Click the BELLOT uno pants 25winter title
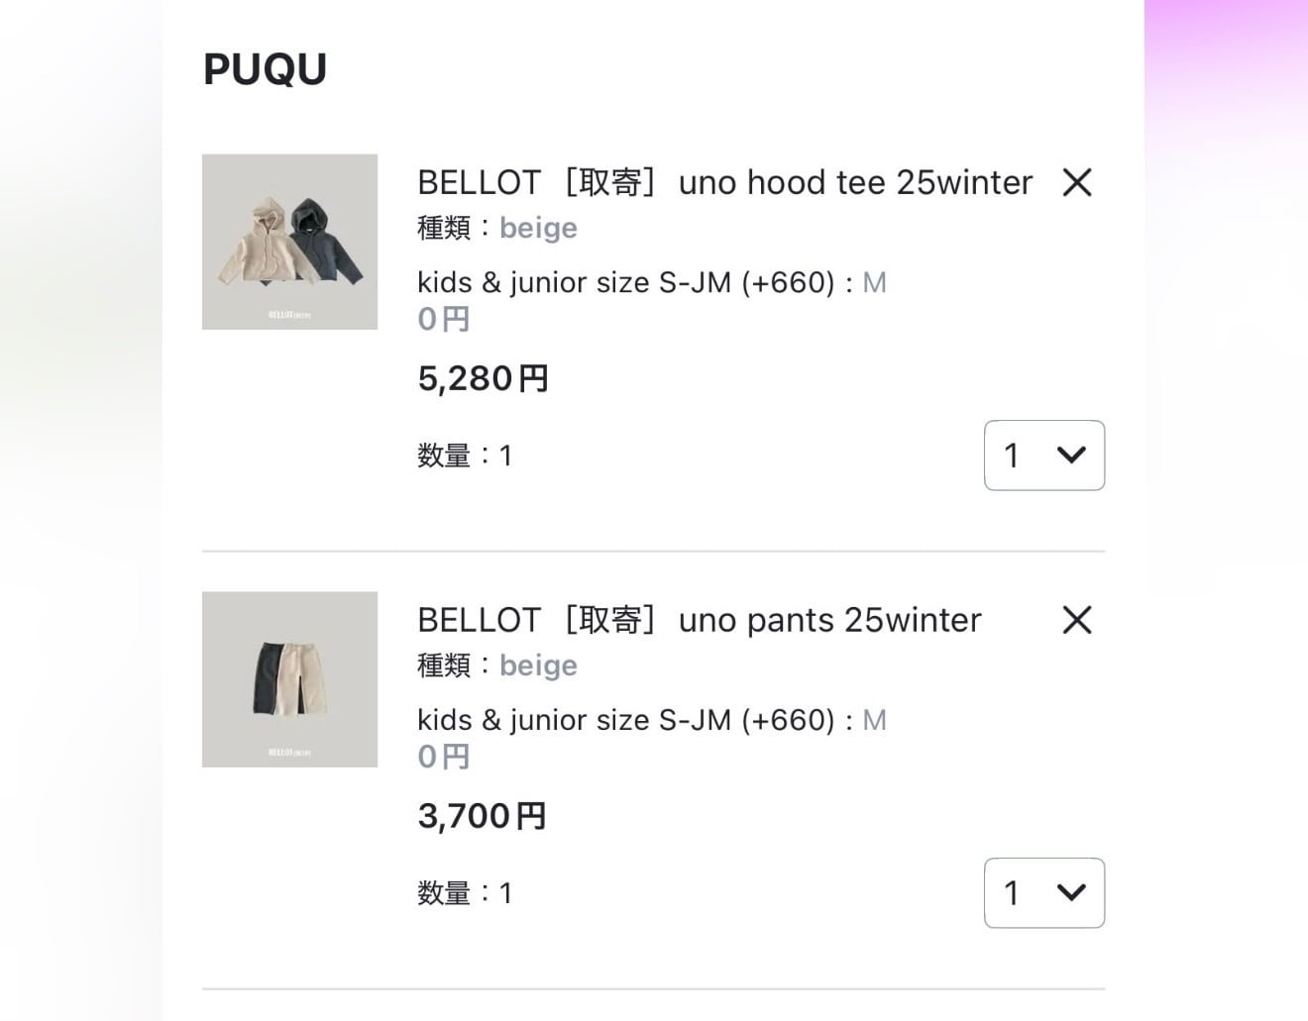Screen dimensions: 1308x1021 click(699, 620)
